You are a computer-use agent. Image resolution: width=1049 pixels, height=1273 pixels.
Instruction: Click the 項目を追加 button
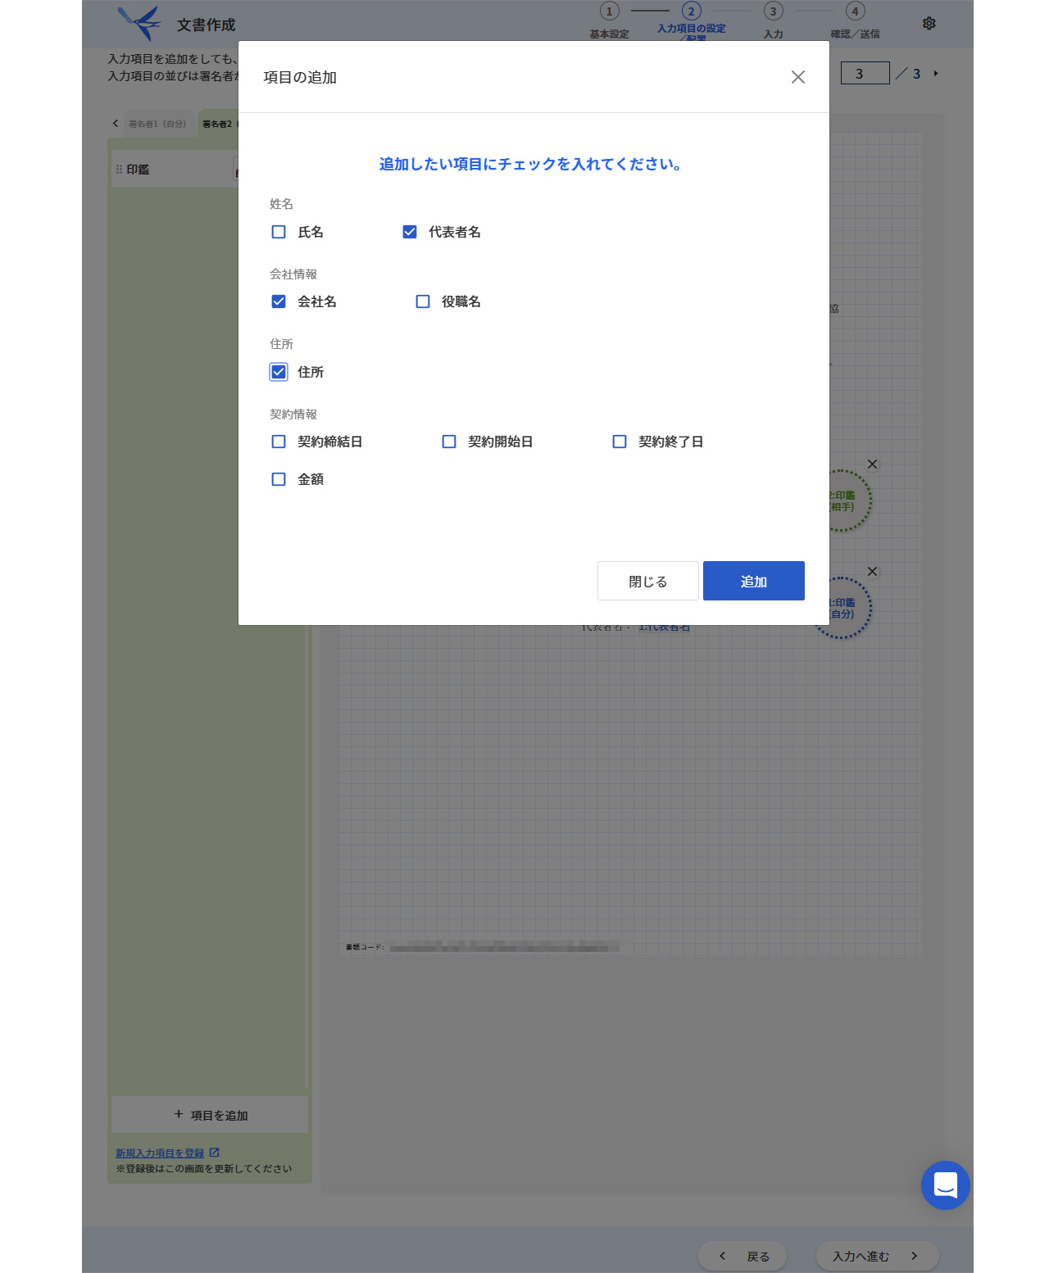[x=210, y=1115]
